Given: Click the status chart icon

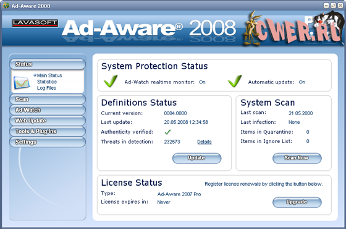Looking at the screenshot, I should pos(22,82).
